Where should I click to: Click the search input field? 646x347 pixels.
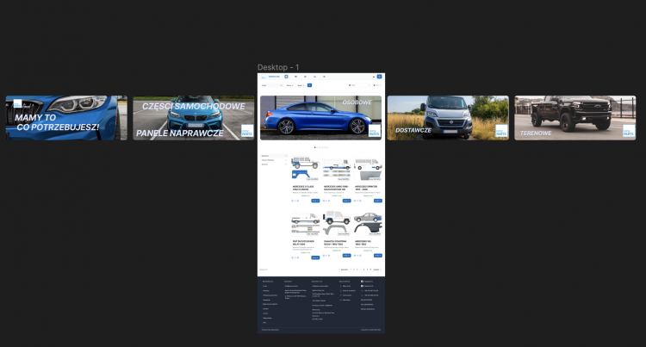point(269,85)
